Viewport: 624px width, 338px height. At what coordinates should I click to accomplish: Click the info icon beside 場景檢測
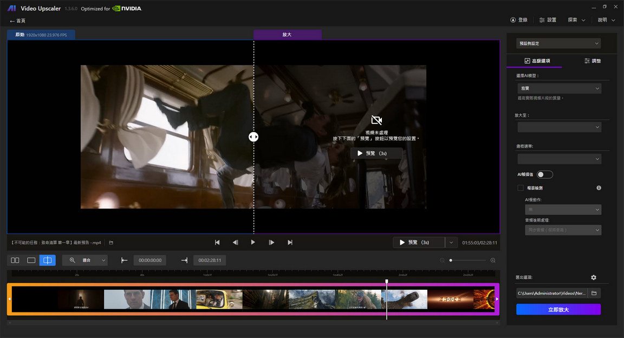(599, 187)
